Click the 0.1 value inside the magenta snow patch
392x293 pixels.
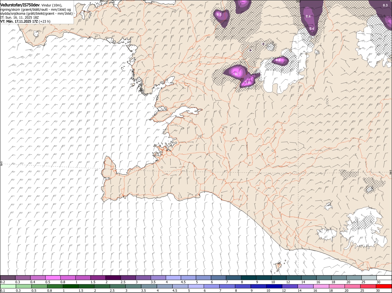tap(237, 73)
